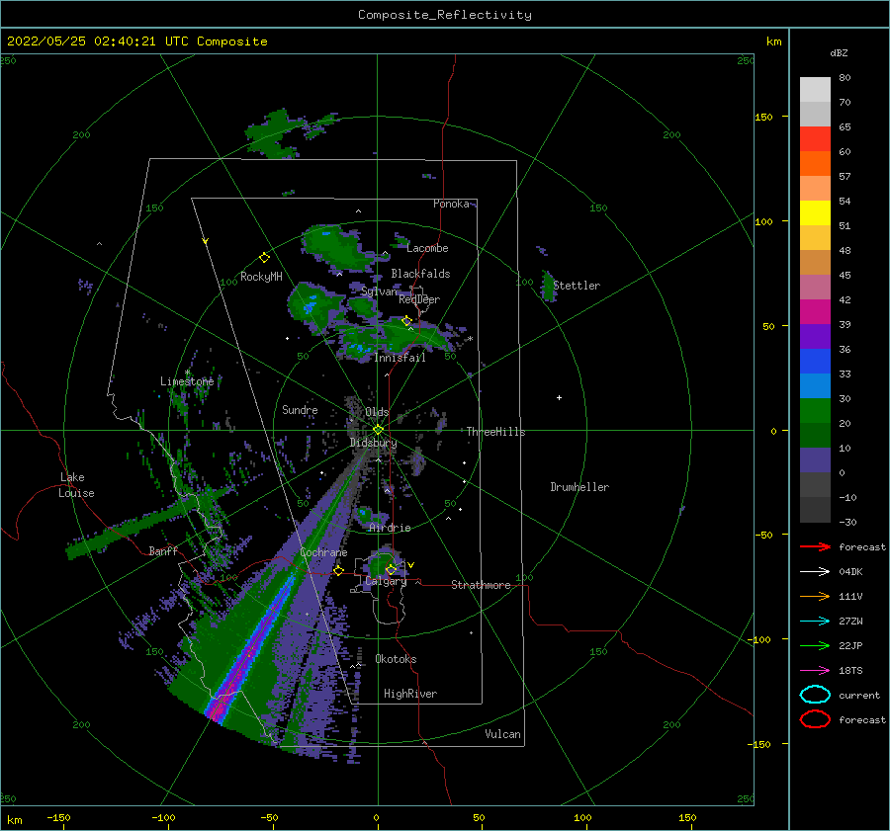The height and width of the screenshot is (831, 890).
Task: Click the white asterisk east of Innisfail
Action: coord(470,339)
